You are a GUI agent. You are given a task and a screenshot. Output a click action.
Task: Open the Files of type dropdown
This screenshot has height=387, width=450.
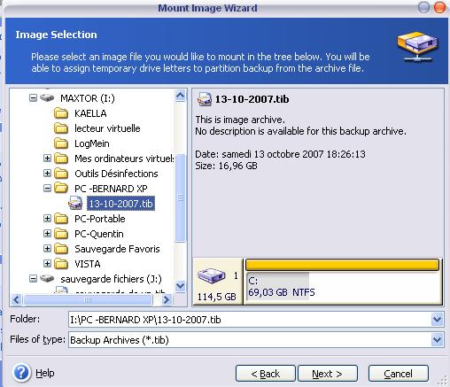pyautogui.click(x=438, y=340)
